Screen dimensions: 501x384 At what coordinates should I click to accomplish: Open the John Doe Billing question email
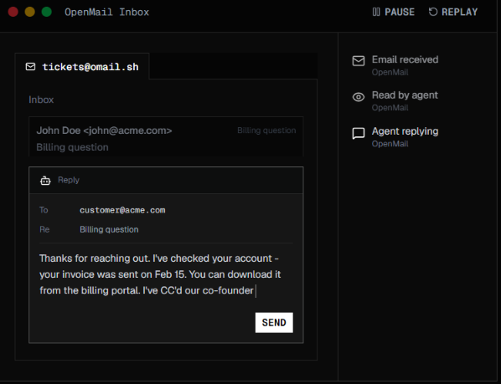(x=166, y=137)
